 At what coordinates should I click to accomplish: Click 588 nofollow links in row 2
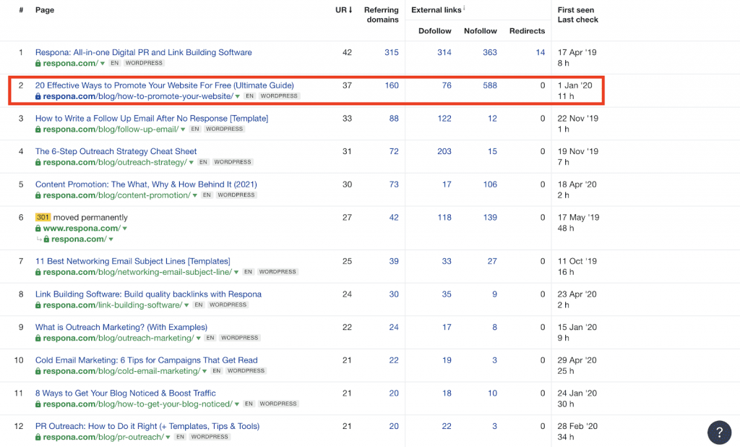[489, 85]
